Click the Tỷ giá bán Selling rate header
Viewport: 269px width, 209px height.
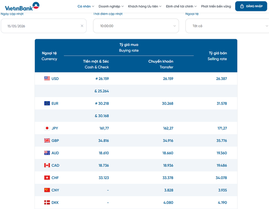click(217, 56)
